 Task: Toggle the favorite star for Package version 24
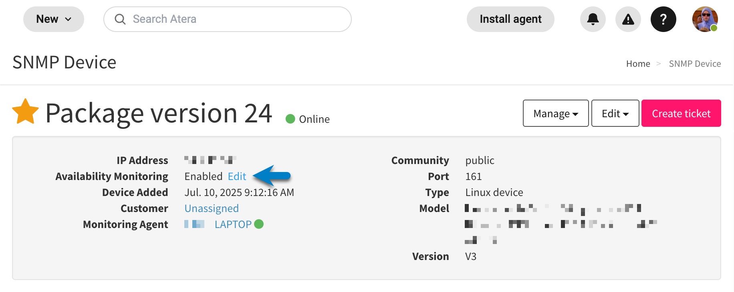[25, 112]
